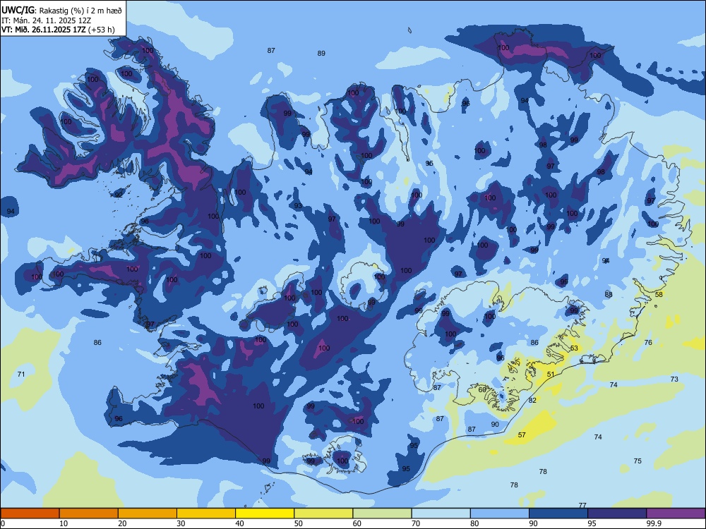Select the bright yellow 40–50 legend swatch
This screenshot has height=529, width=706.
(265, 513)
